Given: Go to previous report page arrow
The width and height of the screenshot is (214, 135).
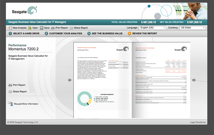Looking at the screenshot, I should [69, 80].
